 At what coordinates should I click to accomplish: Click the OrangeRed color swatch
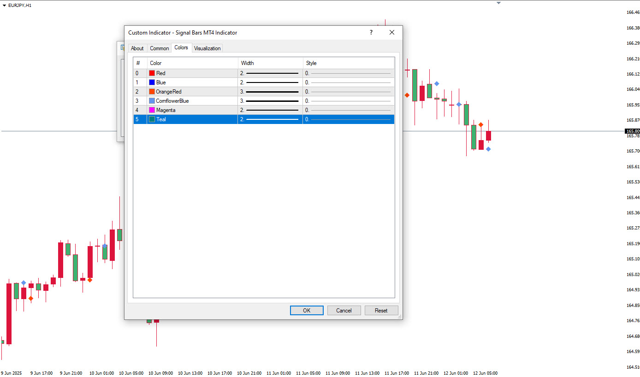point(152,92)
